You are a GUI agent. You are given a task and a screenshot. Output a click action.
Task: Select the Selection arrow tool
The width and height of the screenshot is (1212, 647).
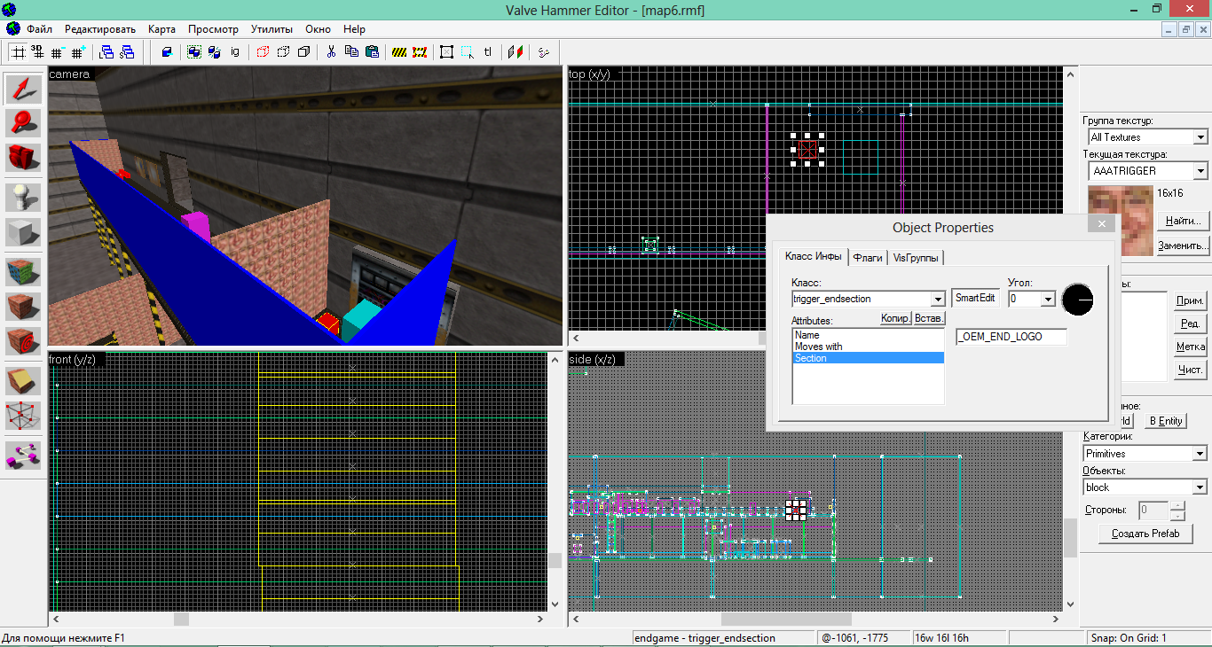(24, 88)
